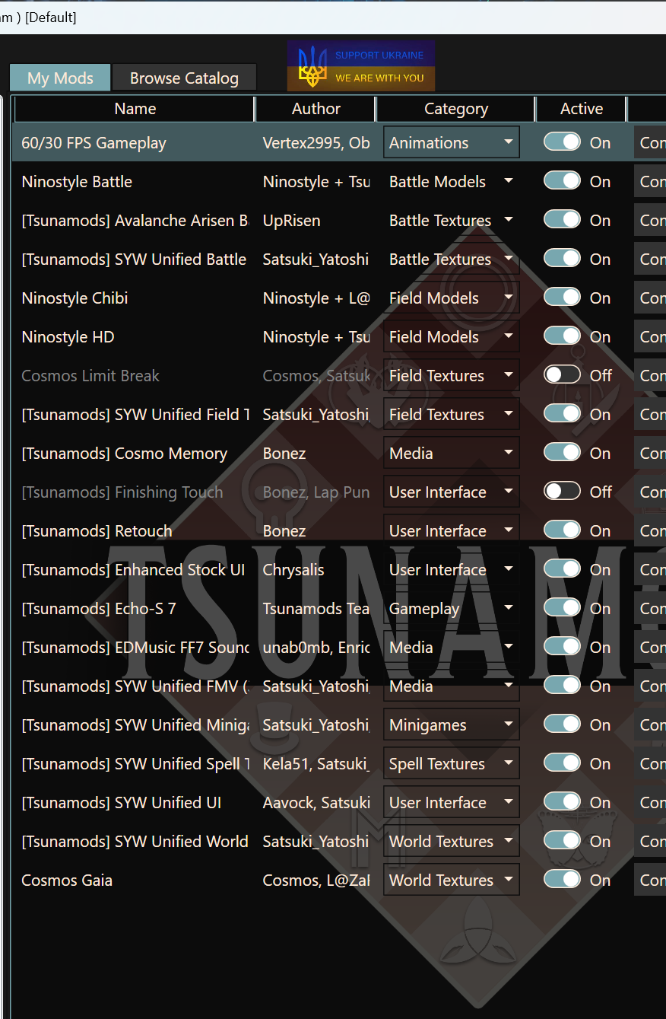Select the Cosmos Limit Break name
The width and height of the screenshot is (666, 1019).
coord(90,375)
